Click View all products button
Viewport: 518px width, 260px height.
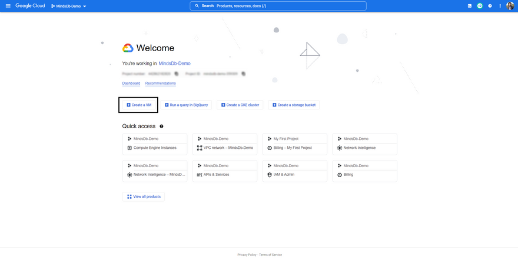tap(144, 196)
